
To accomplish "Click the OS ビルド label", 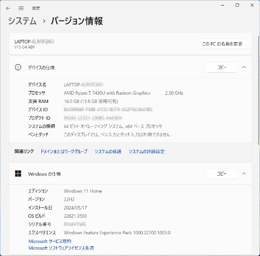I will point(37,216).
